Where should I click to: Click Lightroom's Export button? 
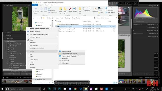[x=26, y=74]
